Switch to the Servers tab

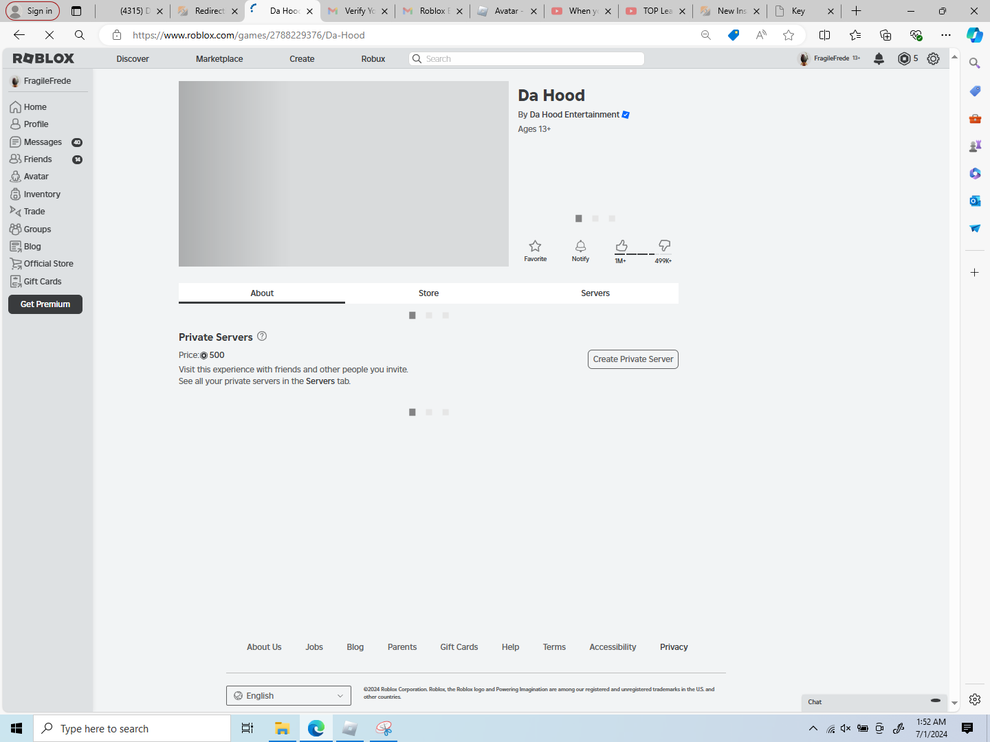pyautogui.click(x=595, y=293)
